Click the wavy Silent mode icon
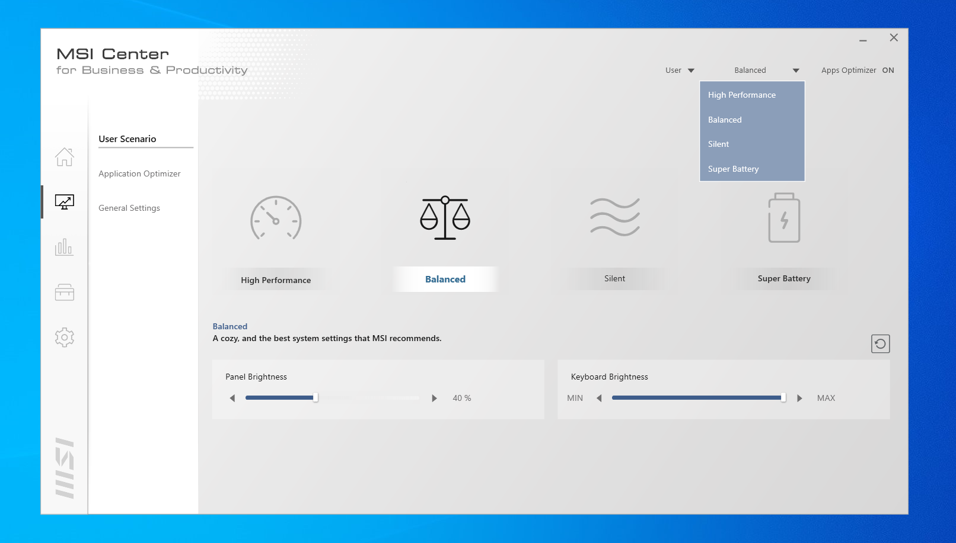 (x=615, y=217)
